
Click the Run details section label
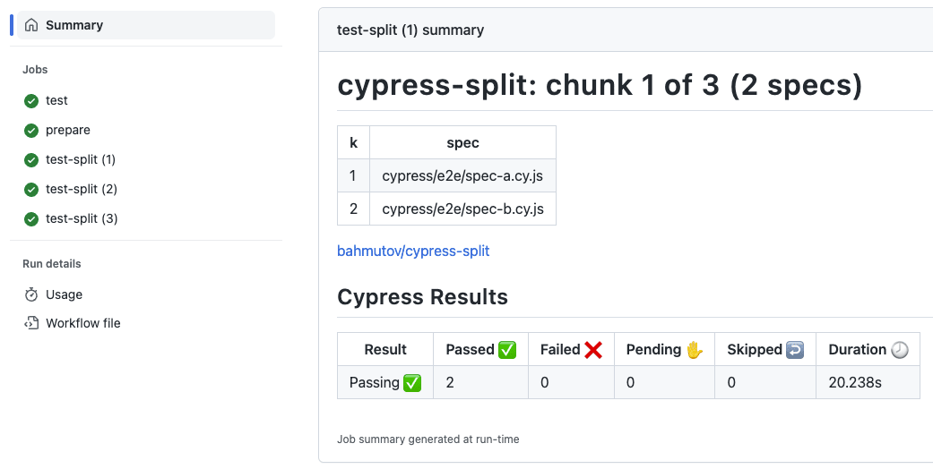pyautogui.click(x=52, y=264)
